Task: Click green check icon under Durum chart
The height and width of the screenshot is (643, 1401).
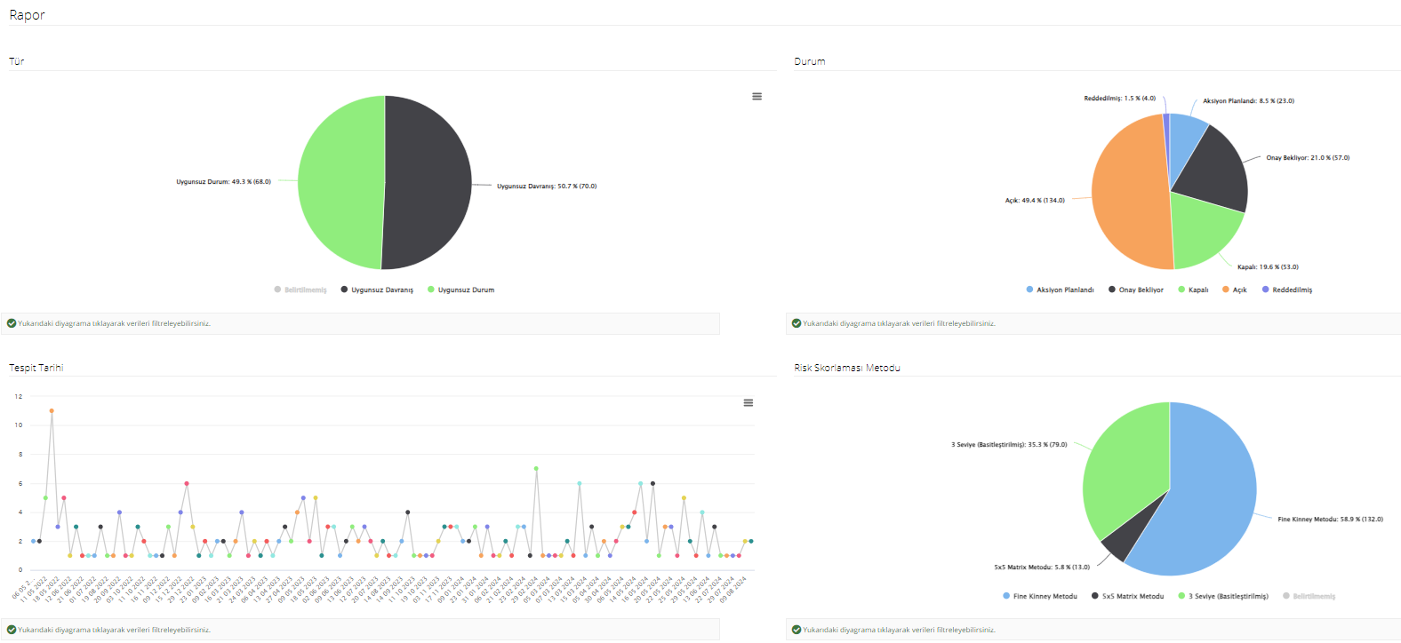Action: point(797,323)
